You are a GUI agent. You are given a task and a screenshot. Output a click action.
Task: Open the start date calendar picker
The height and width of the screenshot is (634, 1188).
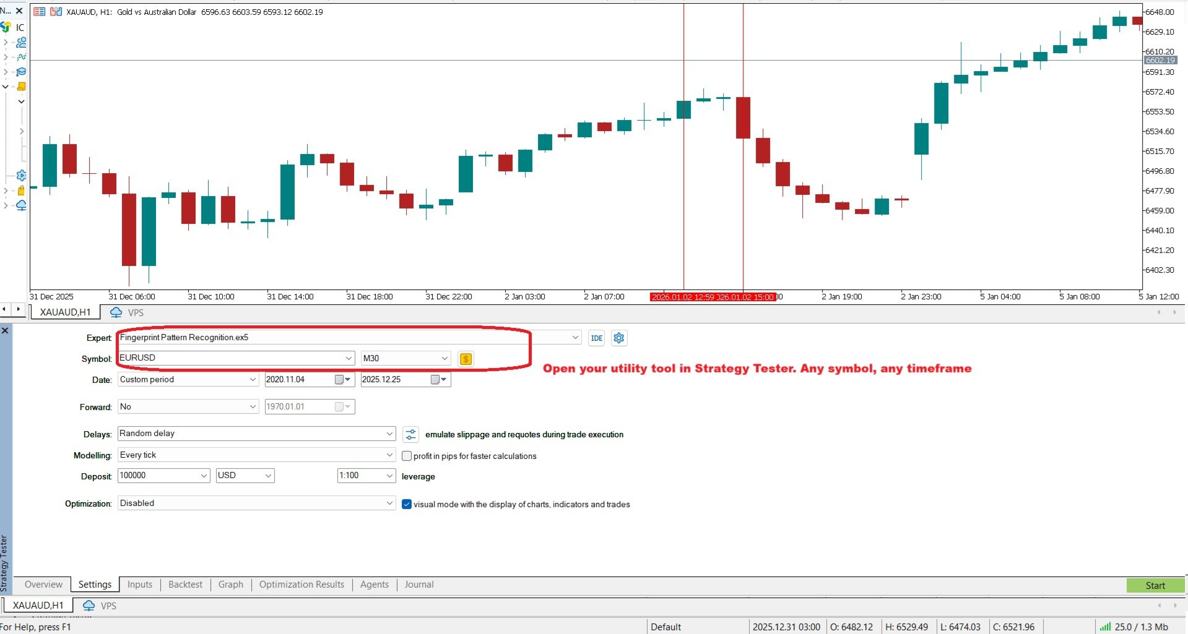tap(342, 380)
